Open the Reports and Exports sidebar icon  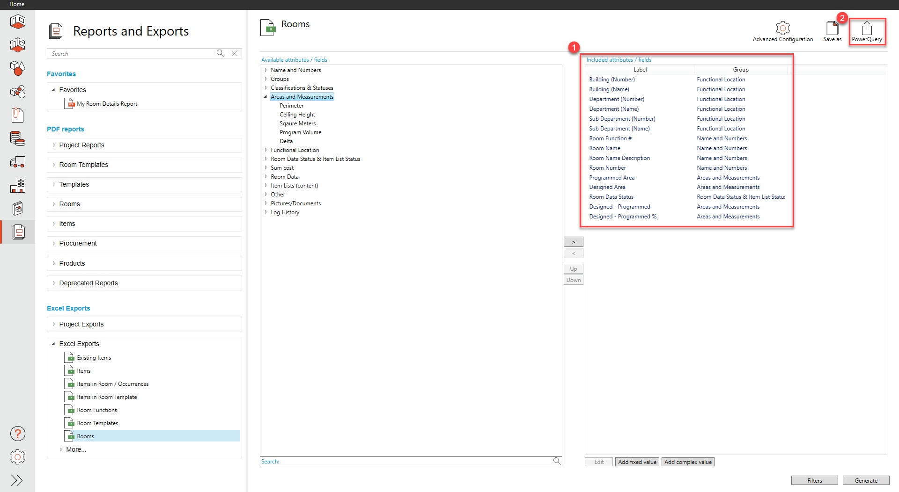(18, 232)
